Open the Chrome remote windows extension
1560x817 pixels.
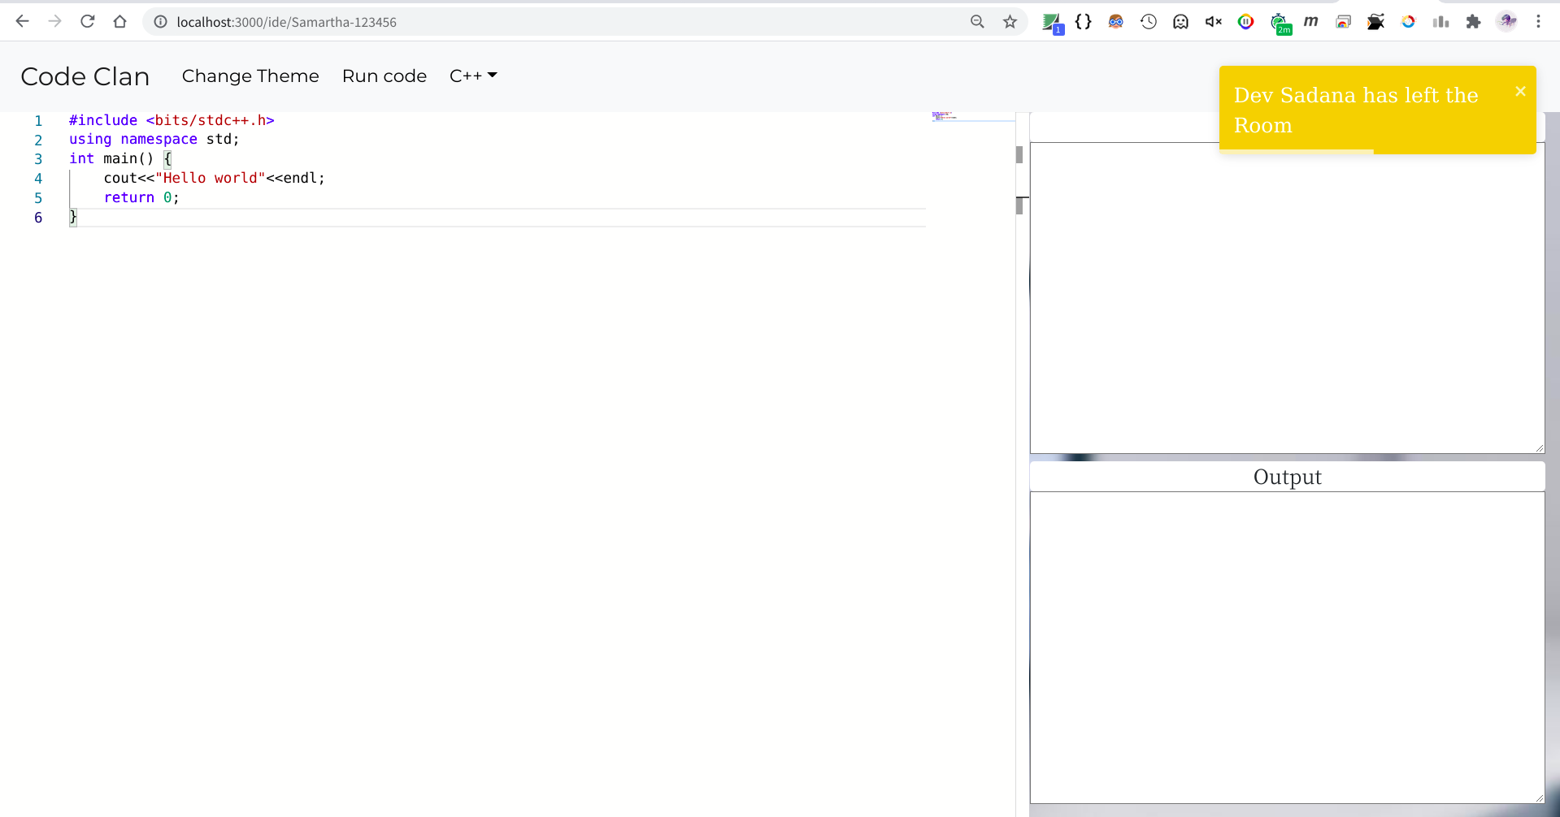1343,22
